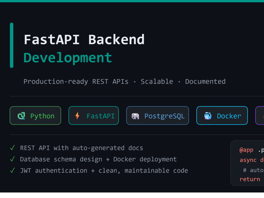Click "@app" in the code snippet
This screenshot has width=264, height=198.
pyautogui.click(x=246, y=150)
